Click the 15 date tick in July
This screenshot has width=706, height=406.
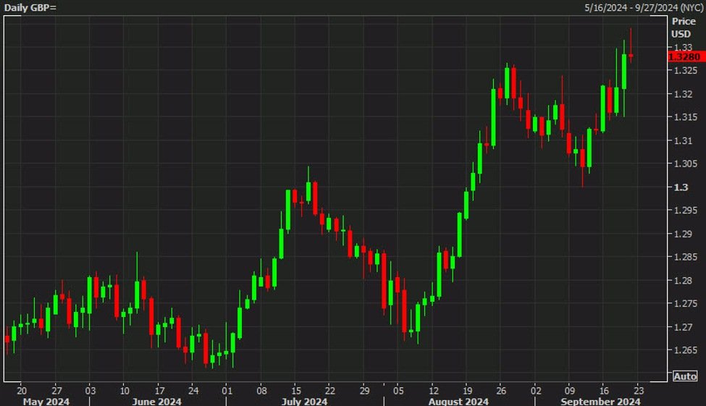[x=295, y=389]
